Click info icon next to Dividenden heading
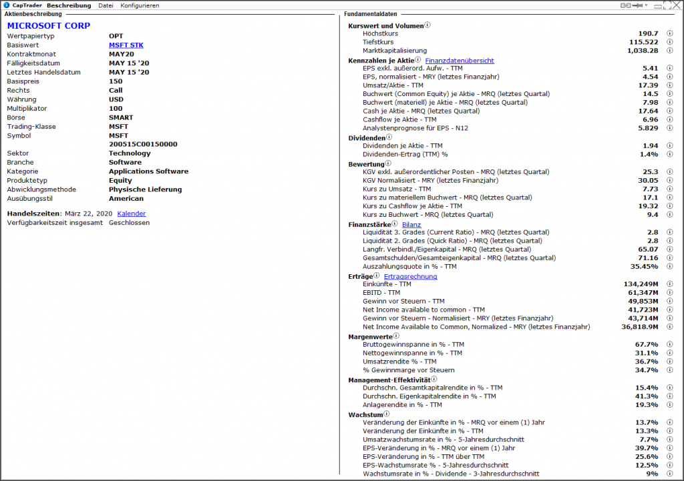Viewport: 684px width, 481px height. [x=389, y=137]
